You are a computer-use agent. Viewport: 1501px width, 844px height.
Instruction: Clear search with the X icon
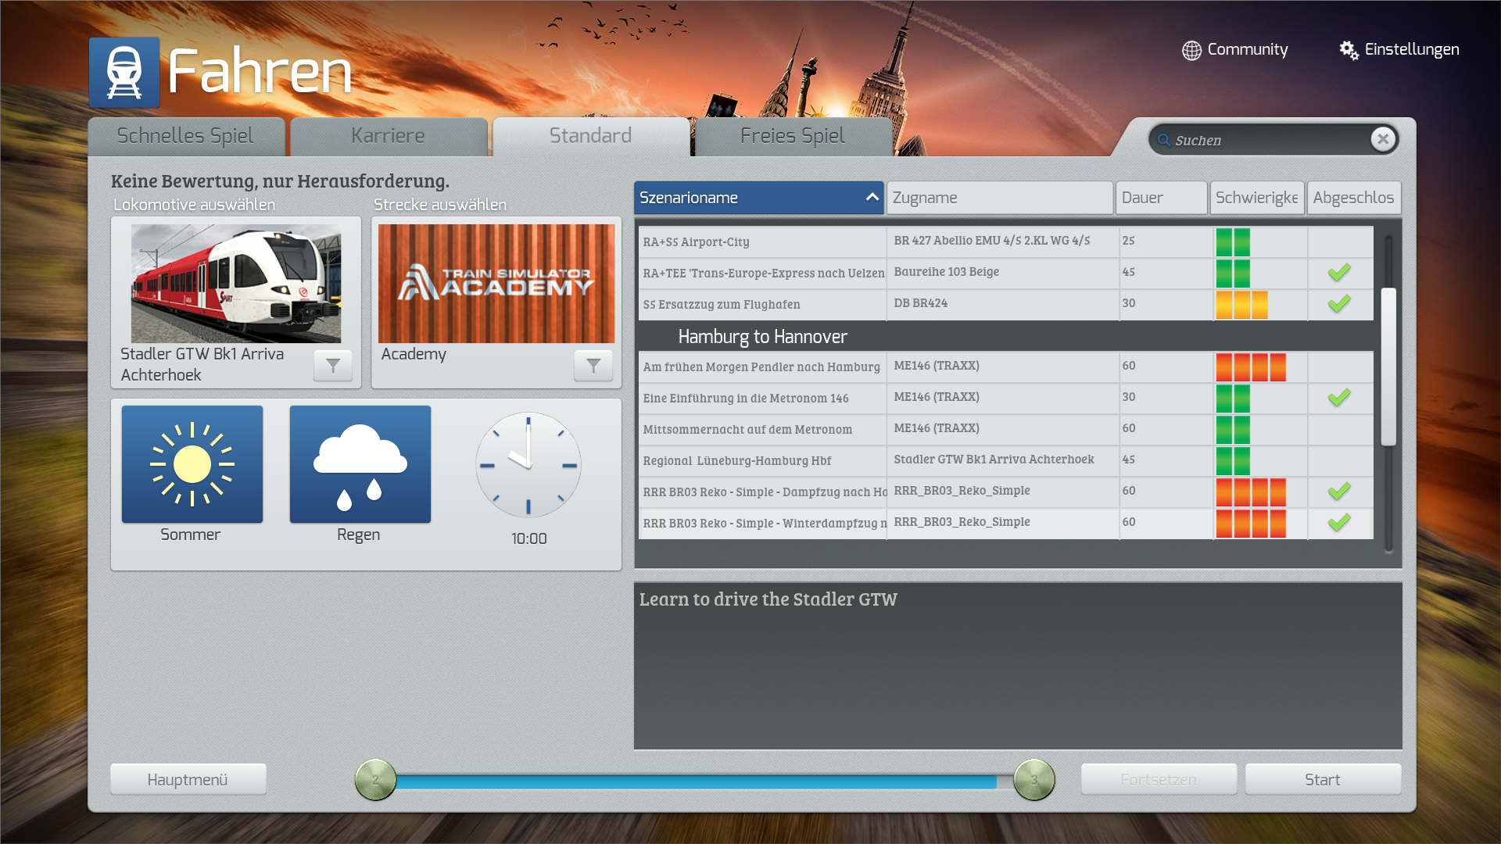pos(1383,139)
